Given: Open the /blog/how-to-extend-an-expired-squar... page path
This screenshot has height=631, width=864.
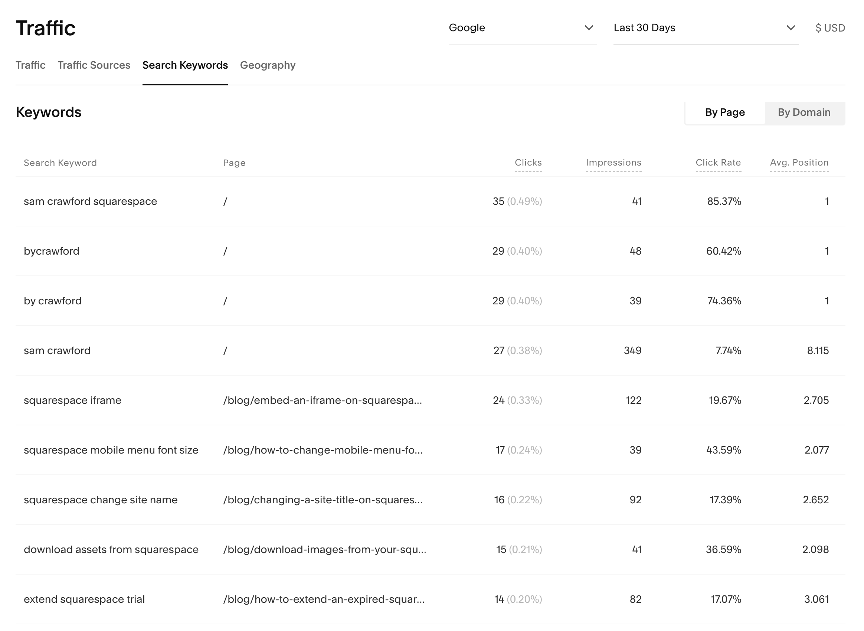Looking at the screenshot, I should coord(324,599).
